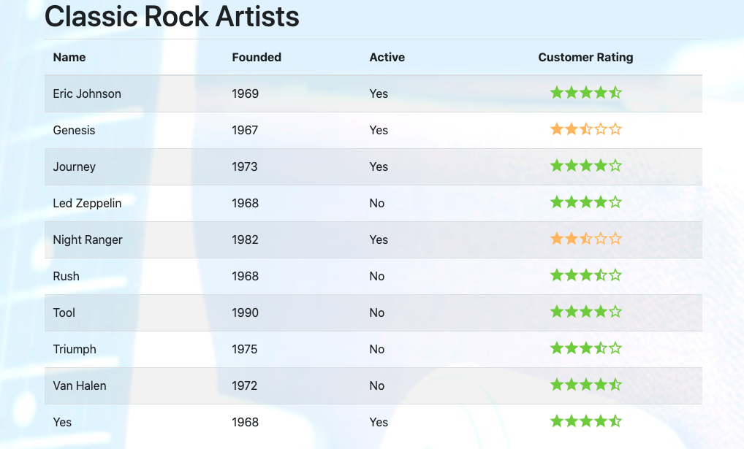The width and height of the screenshot is (744, 449).
Task: Sort table by the Founded column
Action: coord(257,57)
